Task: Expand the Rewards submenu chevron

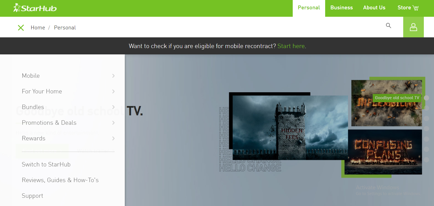Action: (113, 138)
